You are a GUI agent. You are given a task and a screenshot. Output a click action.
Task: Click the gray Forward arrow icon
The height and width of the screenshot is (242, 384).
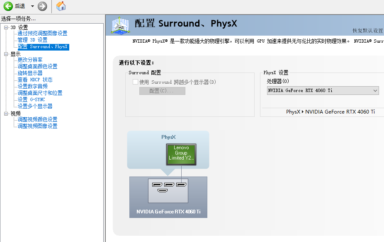pos(42,6)
